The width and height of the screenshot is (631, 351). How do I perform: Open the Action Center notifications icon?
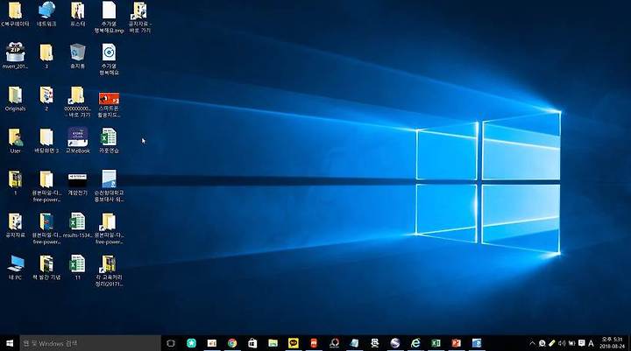point(581,343)
